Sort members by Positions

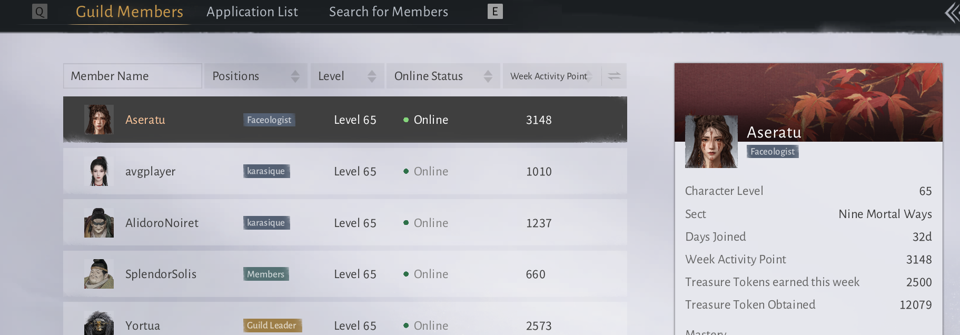click(x=256, y=76)
